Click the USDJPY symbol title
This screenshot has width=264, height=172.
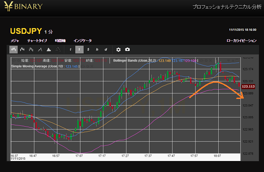point(26,31)
